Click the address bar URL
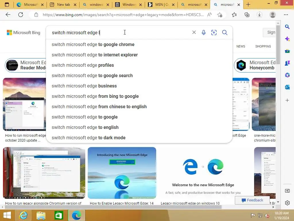The image size is (294, 221). [123, 15]
